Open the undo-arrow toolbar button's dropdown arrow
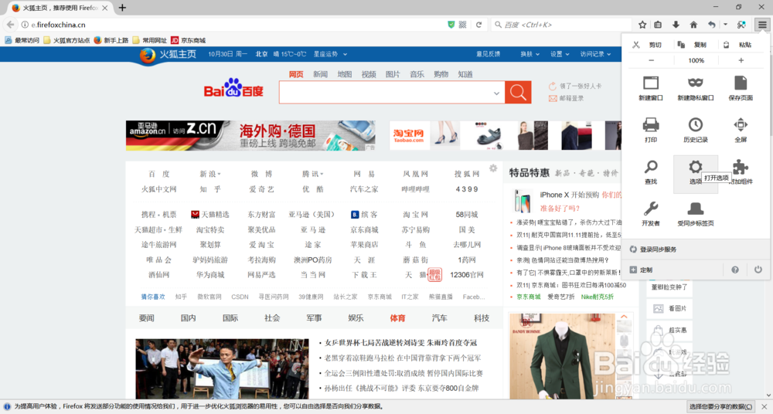Screen dimensions: 773x414 (x=725, y=25)
